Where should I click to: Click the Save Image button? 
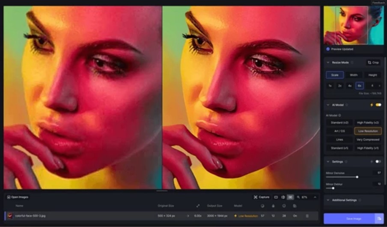point(349,218)
